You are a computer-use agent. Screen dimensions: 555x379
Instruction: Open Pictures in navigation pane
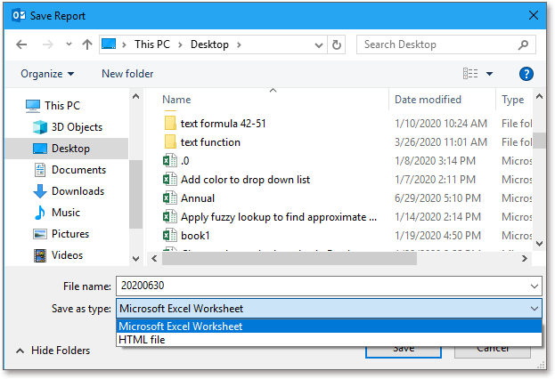[61, 234]
